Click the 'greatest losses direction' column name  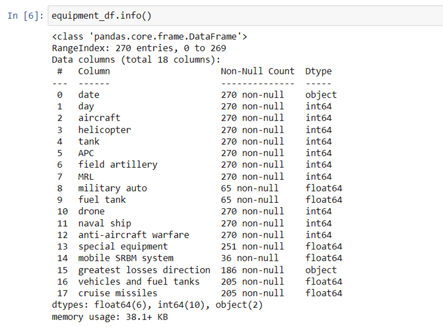[x=144, y=270]
